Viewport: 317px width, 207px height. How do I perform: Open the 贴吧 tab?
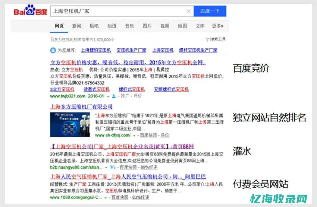pos(94,26)
